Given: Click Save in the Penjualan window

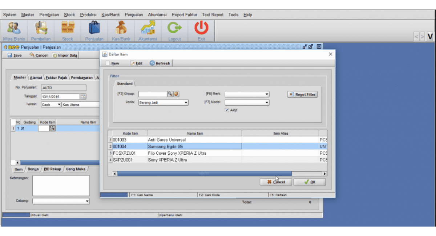Looking at the screenshot, I should pyautogui.click(x=15, y=56).
